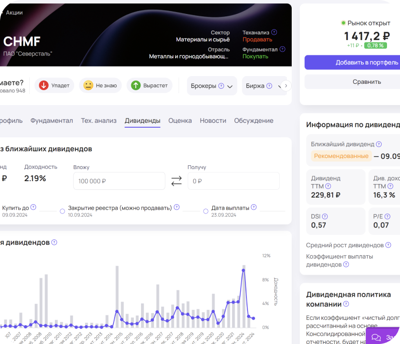
Task: Click the Материалы и сырьё sector link
Action: 203,40
